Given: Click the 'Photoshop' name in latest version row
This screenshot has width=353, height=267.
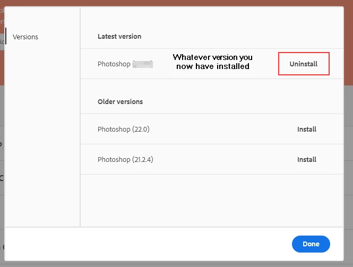Looking at the screenshot, I should point(114,64).
